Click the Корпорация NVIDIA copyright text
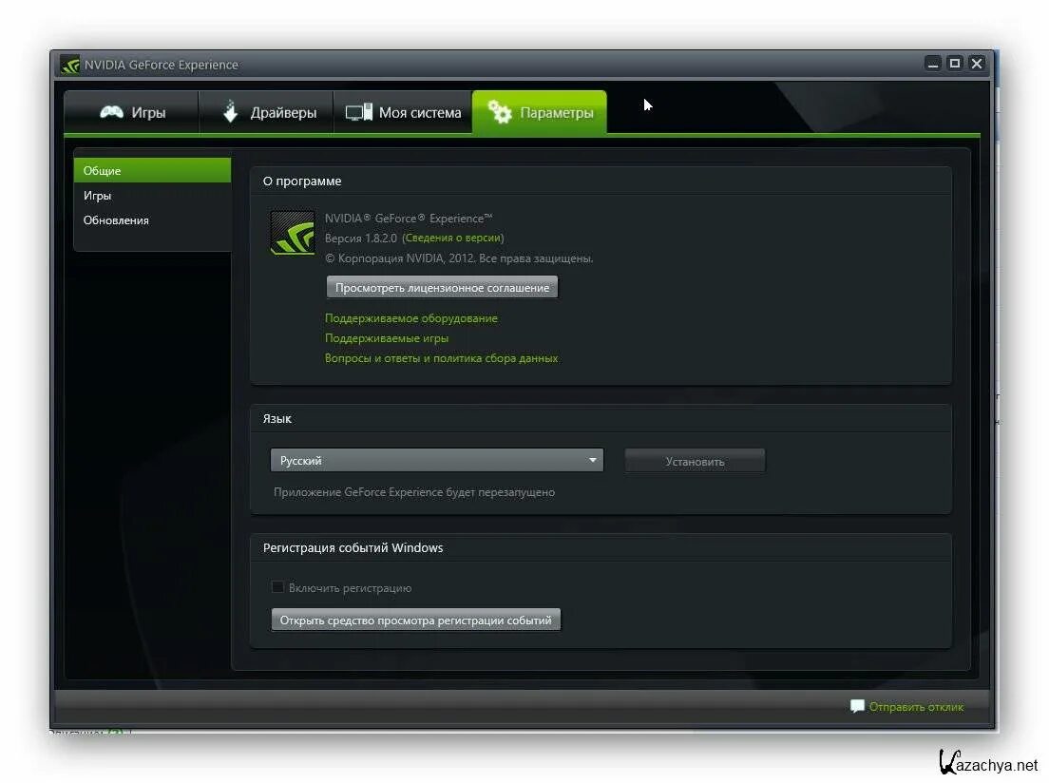This screenshot has height=783, width=1049. point(459,258)
